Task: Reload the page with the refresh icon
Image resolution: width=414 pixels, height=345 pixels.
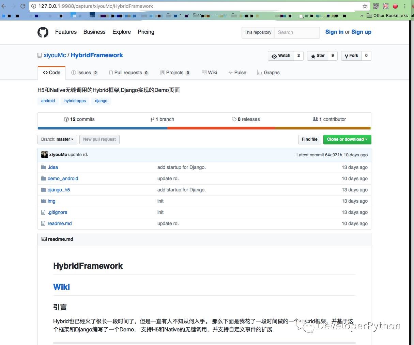Action: [23, 6]
